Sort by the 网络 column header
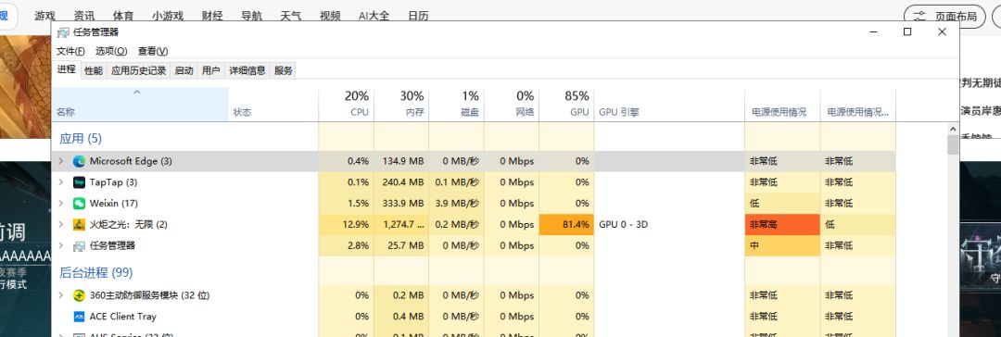This screenshot has width=1001, height=337. pyautogui.click(x=512, y=104)
